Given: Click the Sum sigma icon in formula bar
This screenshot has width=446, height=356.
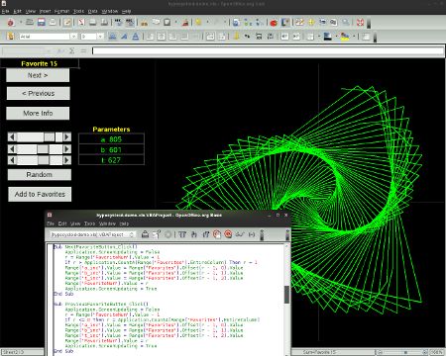Looking at the screenshot, I should click(71, 50).
